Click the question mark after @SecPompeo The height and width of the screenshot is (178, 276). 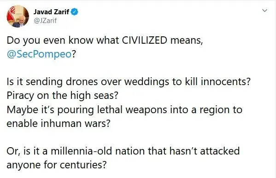(74, 54)
